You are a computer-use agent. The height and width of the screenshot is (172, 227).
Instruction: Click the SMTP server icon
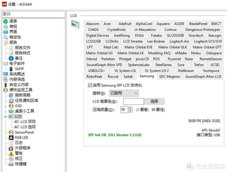(11, 69)
